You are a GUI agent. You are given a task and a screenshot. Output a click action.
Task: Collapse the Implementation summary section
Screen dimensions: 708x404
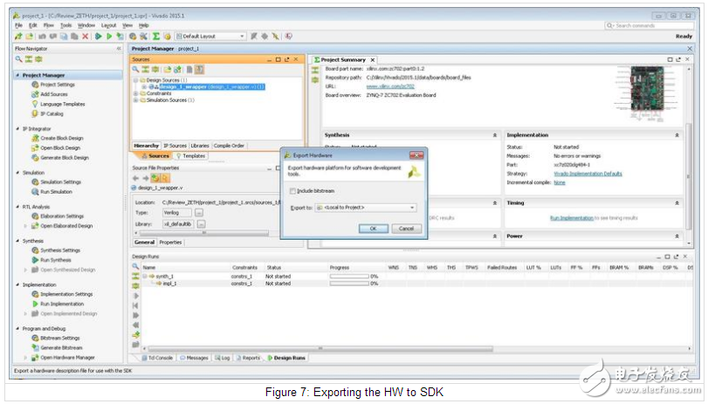pyautogui.click(x=677, y=135)
